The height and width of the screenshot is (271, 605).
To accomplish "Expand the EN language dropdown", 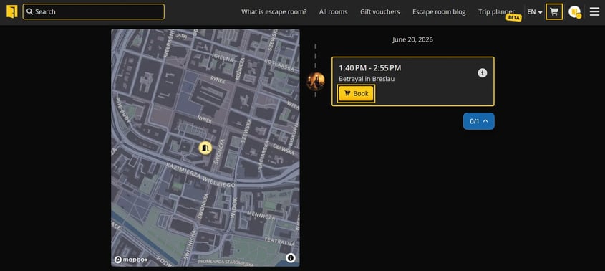I will tap(535, 12).
